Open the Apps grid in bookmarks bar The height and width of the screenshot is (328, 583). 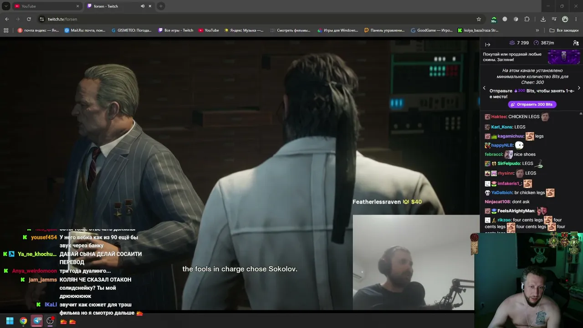[6, 31]
